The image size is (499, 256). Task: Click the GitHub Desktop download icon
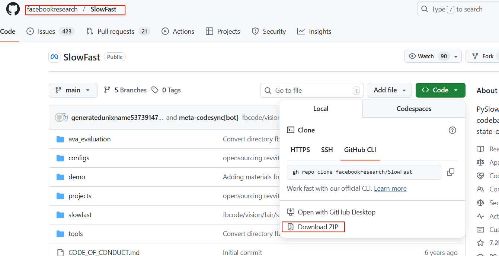click(x=291, y=212)
